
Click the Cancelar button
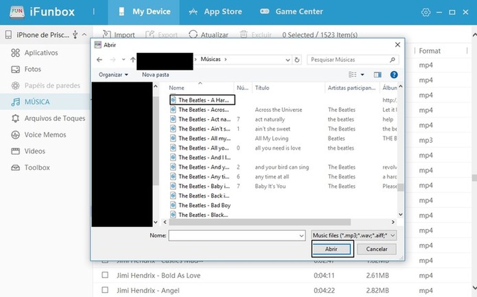pyautogui.click(x=377, y=249)
